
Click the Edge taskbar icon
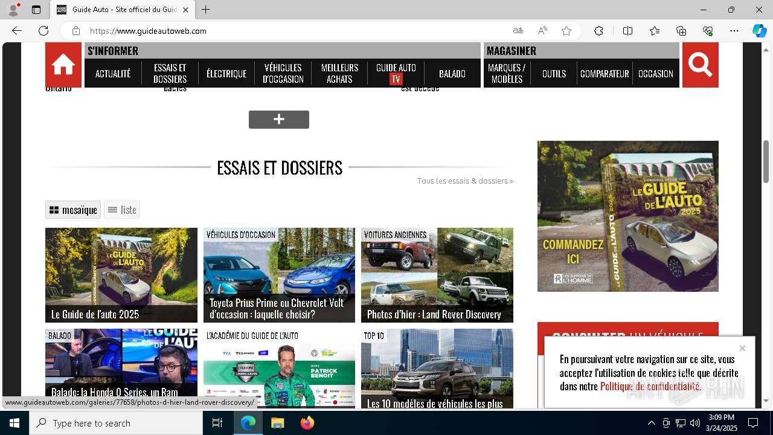248,423
